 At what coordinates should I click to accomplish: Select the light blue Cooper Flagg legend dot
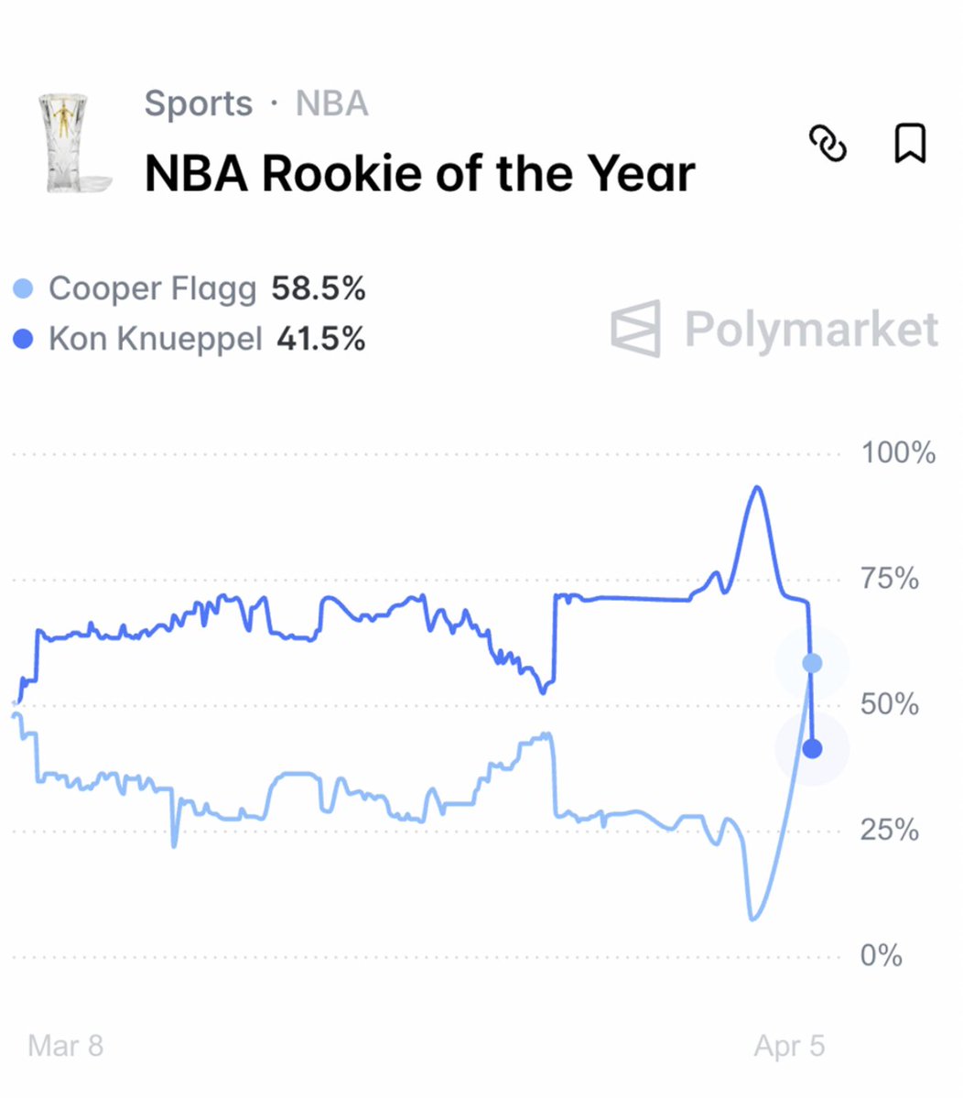[x=23, y=289]
